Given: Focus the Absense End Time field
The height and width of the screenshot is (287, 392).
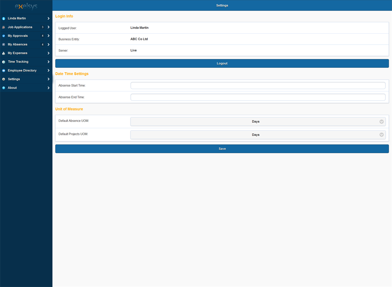Looking at the screenshot, I should pos(258,97).
